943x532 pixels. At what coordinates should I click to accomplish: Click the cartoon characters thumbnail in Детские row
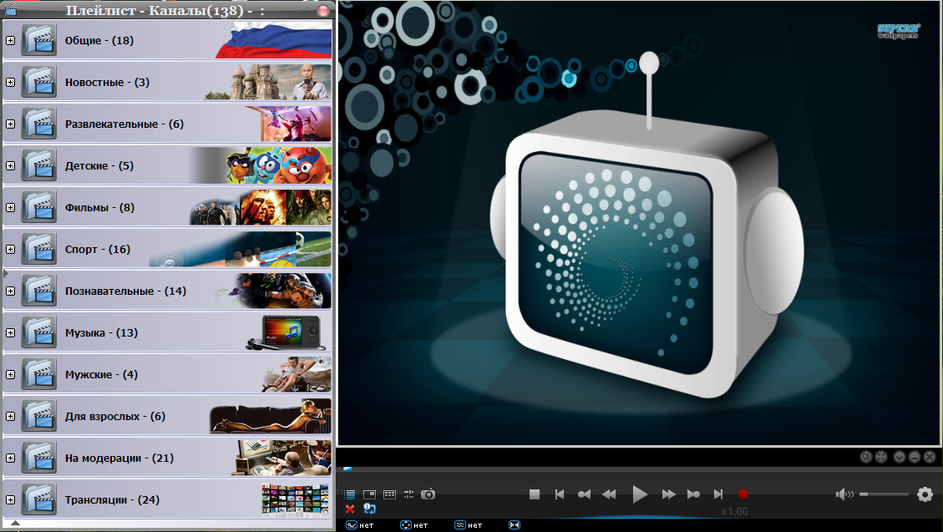(x=278, y=165)
